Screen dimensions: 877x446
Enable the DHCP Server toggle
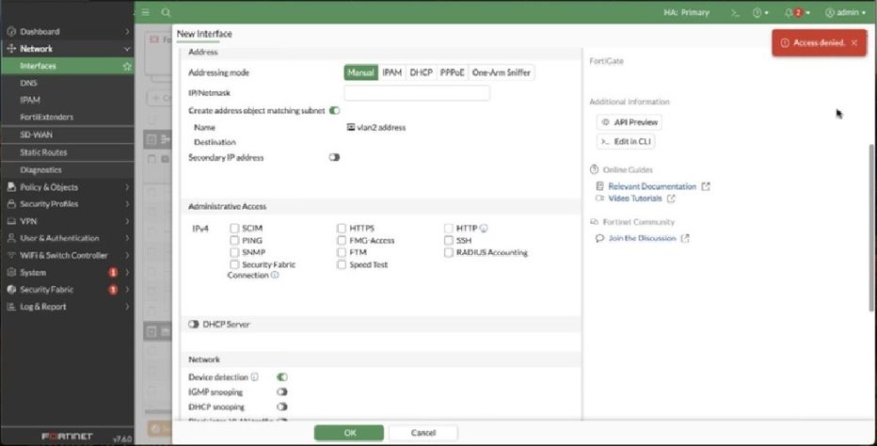click(x=194, y=325)
